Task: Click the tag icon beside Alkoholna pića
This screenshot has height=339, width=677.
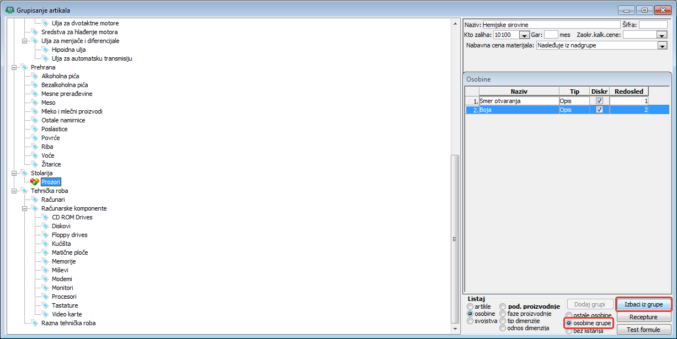Action: (x=35, y=76)
